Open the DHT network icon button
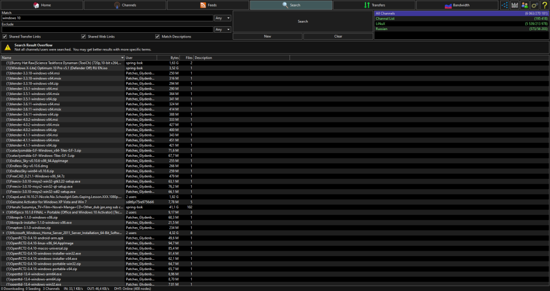Image resolution: width=550 pixels, height=291 pixels. [504, 5]
